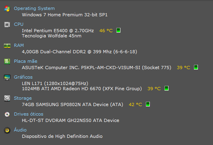This screenshot has height=145, width=213.
Task: Click the Storage hard drive icon
Action: [x=7, y=98]
